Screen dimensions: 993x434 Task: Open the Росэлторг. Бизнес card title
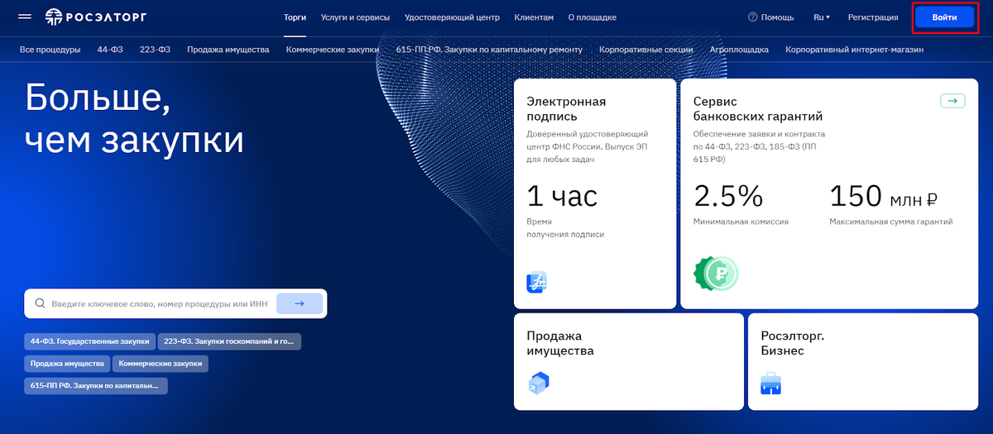point(793,343)
